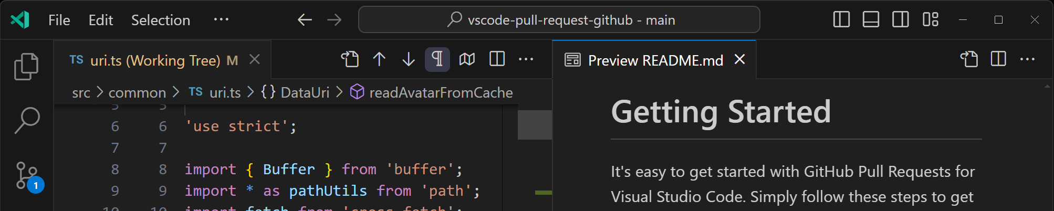The width and height of the screenshot is (1054, 211).
Task: Open the Search view in activity bar
Action: 26,120
